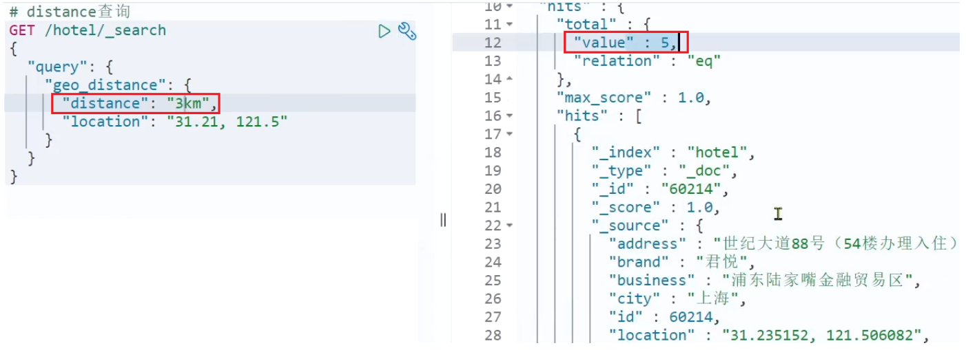Click the "31.21, 121.5" location value in query
Viewport: 966px width, 350px height.
tap(231, 122)
